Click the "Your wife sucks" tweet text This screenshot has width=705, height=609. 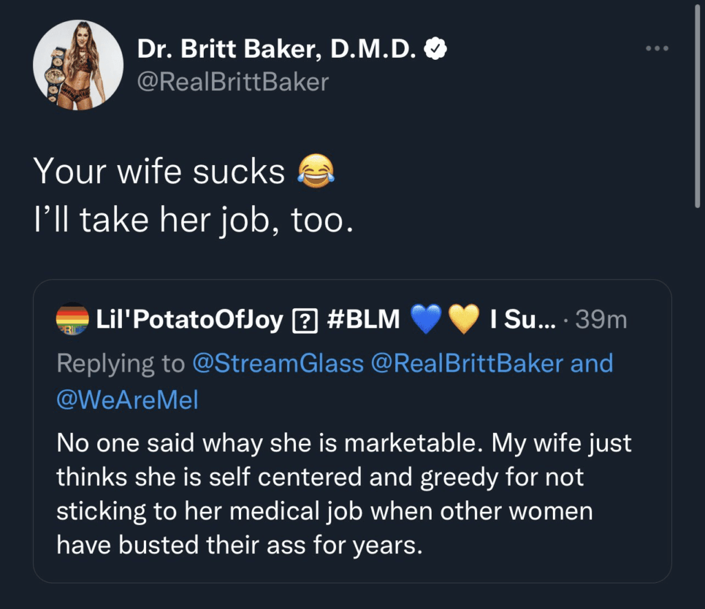(160, 173)
